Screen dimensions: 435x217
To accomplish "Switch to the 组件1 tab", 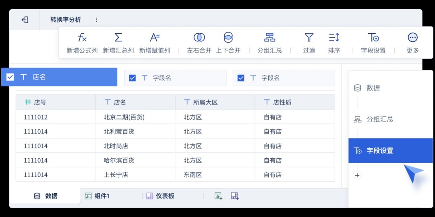I will [x=97, y=196].
